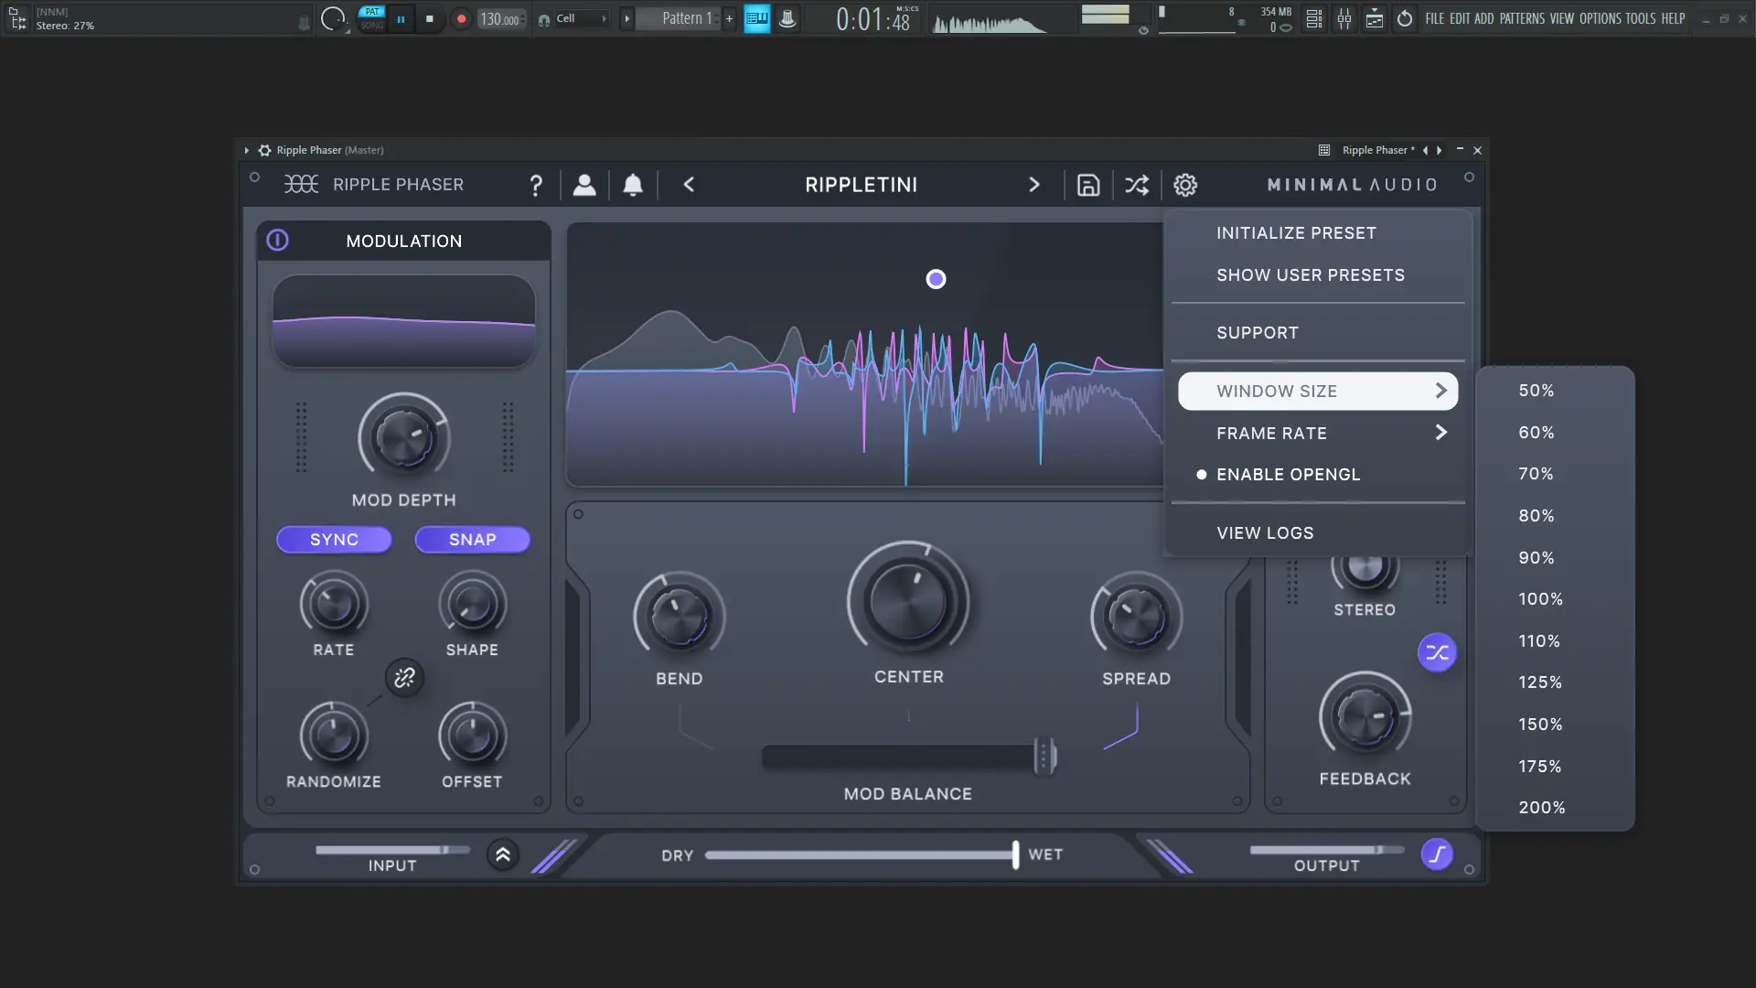
Task: Disable the SNAP toggle
Action: point(472,540)
